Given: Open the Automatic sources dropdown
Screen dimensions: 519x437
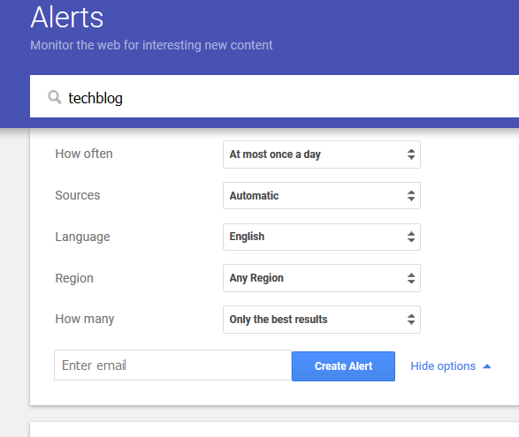Looking at the screenshot, I should 322,196.
